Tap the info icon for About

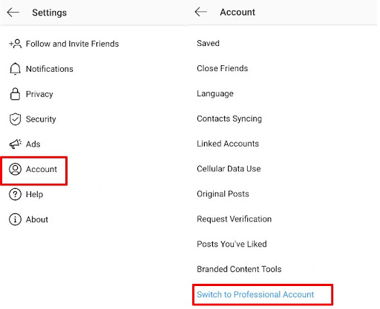coord(15,219)
